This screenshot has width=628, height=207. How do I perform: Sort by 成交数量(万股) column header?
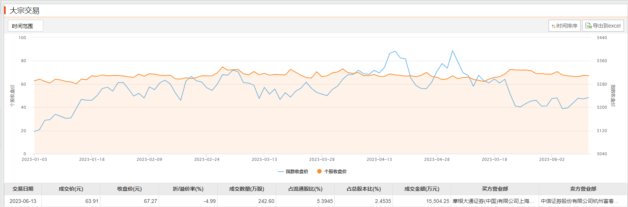pyautogui.click(x=247, y=189)
